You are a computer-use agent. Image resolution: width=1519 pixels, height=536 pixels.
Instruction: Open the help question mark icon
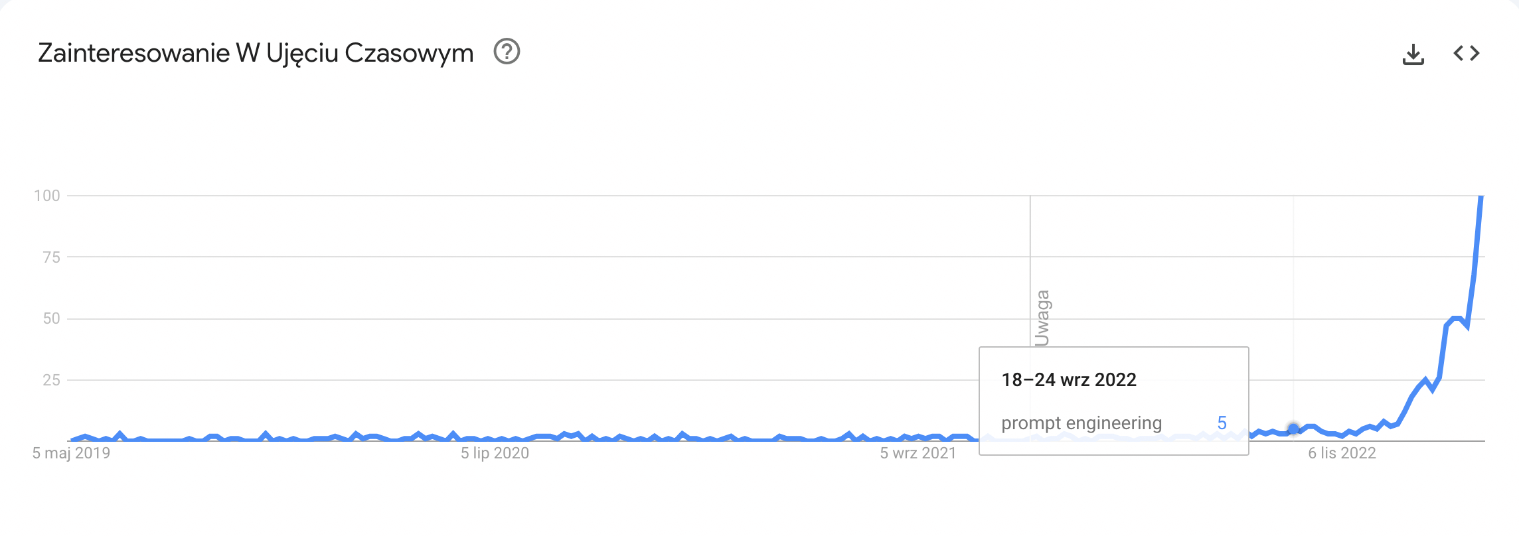click(507, 52)
